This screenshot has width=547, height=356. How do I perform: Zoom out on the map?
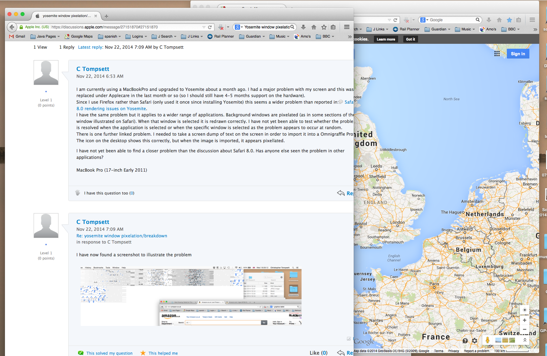524,329
